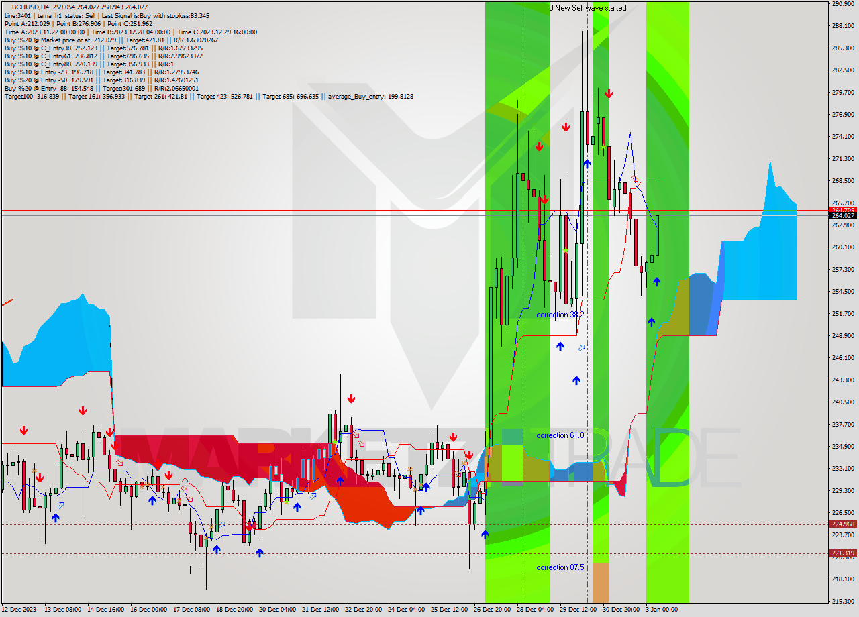859x617 pixels.
Task: Click the red 264.705 price tag
Action: 844,210
